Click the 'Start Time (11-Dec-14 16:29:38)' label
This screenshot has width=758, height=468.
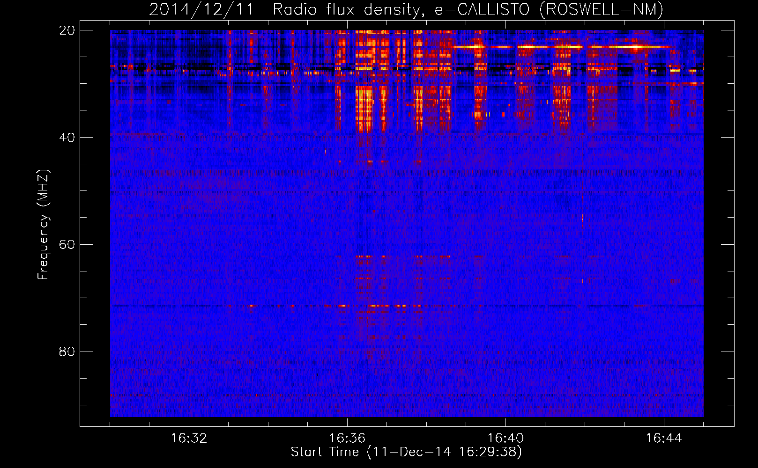[x=406, y=452]
